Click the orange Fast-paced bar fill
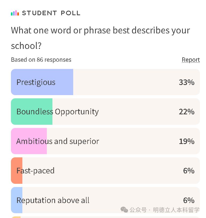The width and height of the screenshot is (206, 218). click(17, 171)
